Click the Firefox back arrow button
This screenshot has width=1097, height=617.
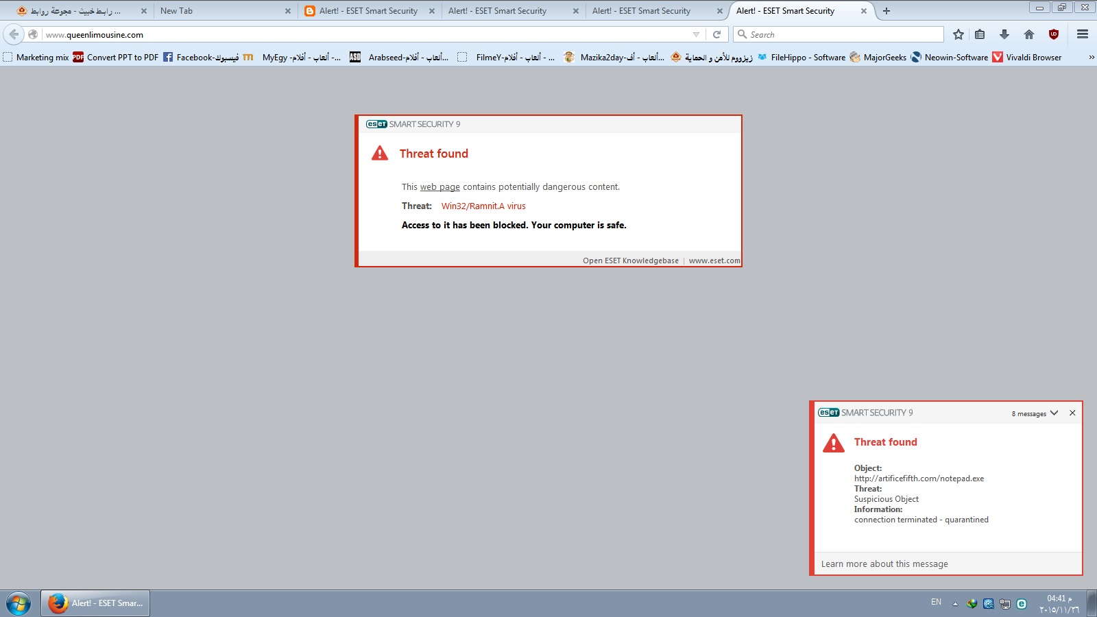tap(14, 34)
